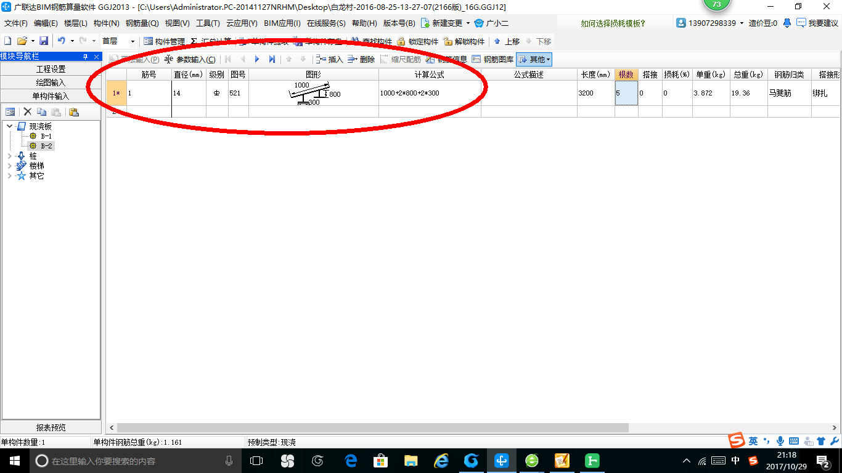
Task: Click 我要建议 feedback button
Action: pyautogui.click(x=817, y=23)
